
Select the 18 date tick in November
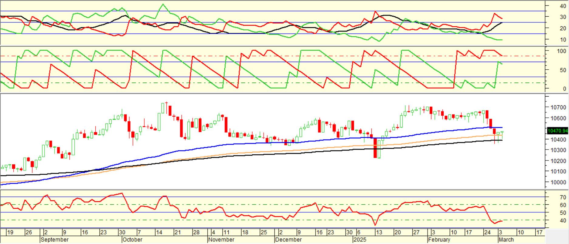pyautogui.click(x=245, y=232)
